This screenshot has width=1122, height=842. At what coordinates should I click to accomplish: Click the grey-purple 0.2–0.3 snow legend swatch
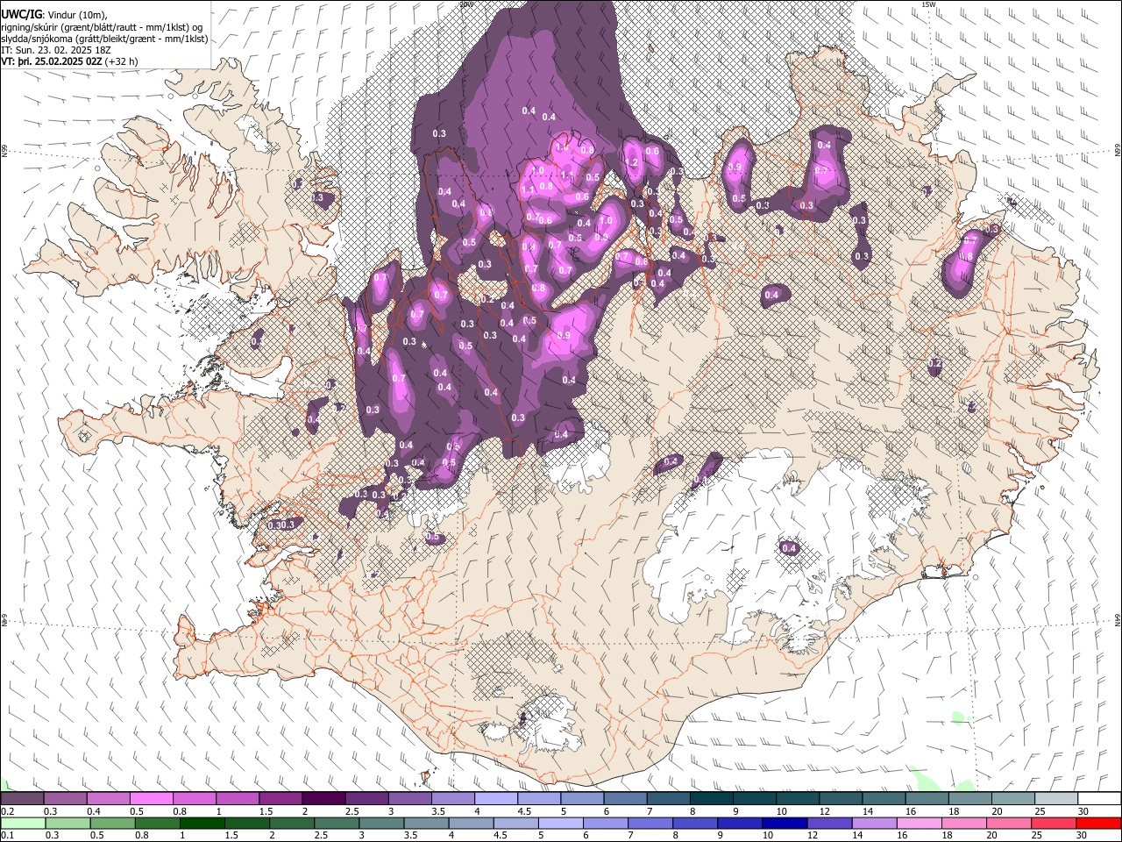(x=22, y=798)
